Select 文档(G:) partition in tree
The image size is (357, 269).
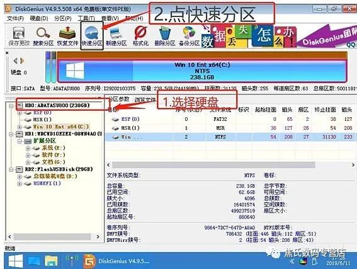coord(54,162)
